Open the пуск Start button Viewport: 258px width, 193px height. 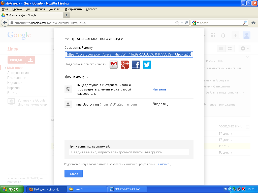[x=12, y=189]
